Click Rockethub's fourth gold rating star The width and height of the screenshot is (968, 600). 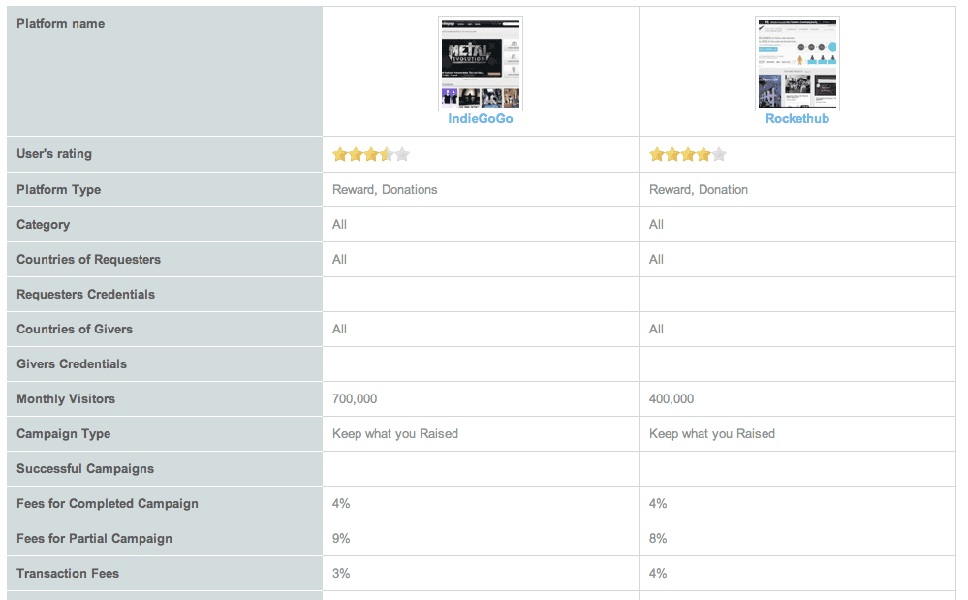[x=703, y=154]
